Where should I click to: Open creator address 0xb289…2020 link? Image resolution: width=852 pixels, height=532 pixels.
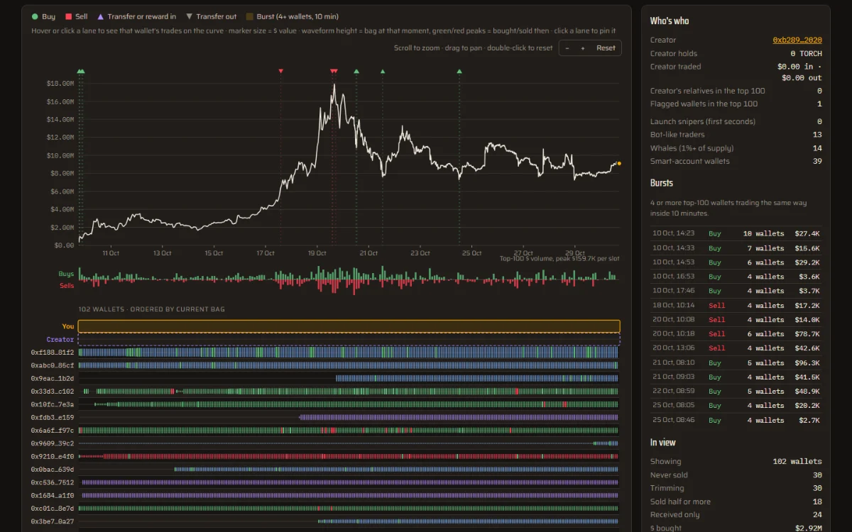click(x=797, y=40)
